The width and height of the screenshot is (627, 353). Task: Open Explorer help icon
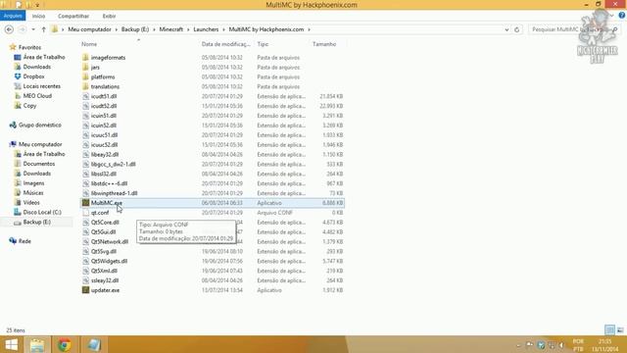622,16
